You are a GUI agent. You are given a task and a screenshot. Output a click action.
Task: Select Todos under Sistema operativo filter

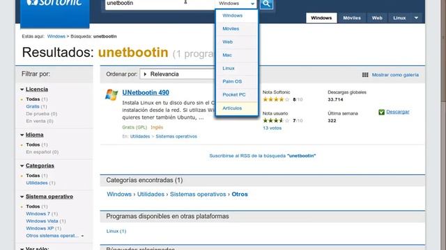tap(37, 207)
